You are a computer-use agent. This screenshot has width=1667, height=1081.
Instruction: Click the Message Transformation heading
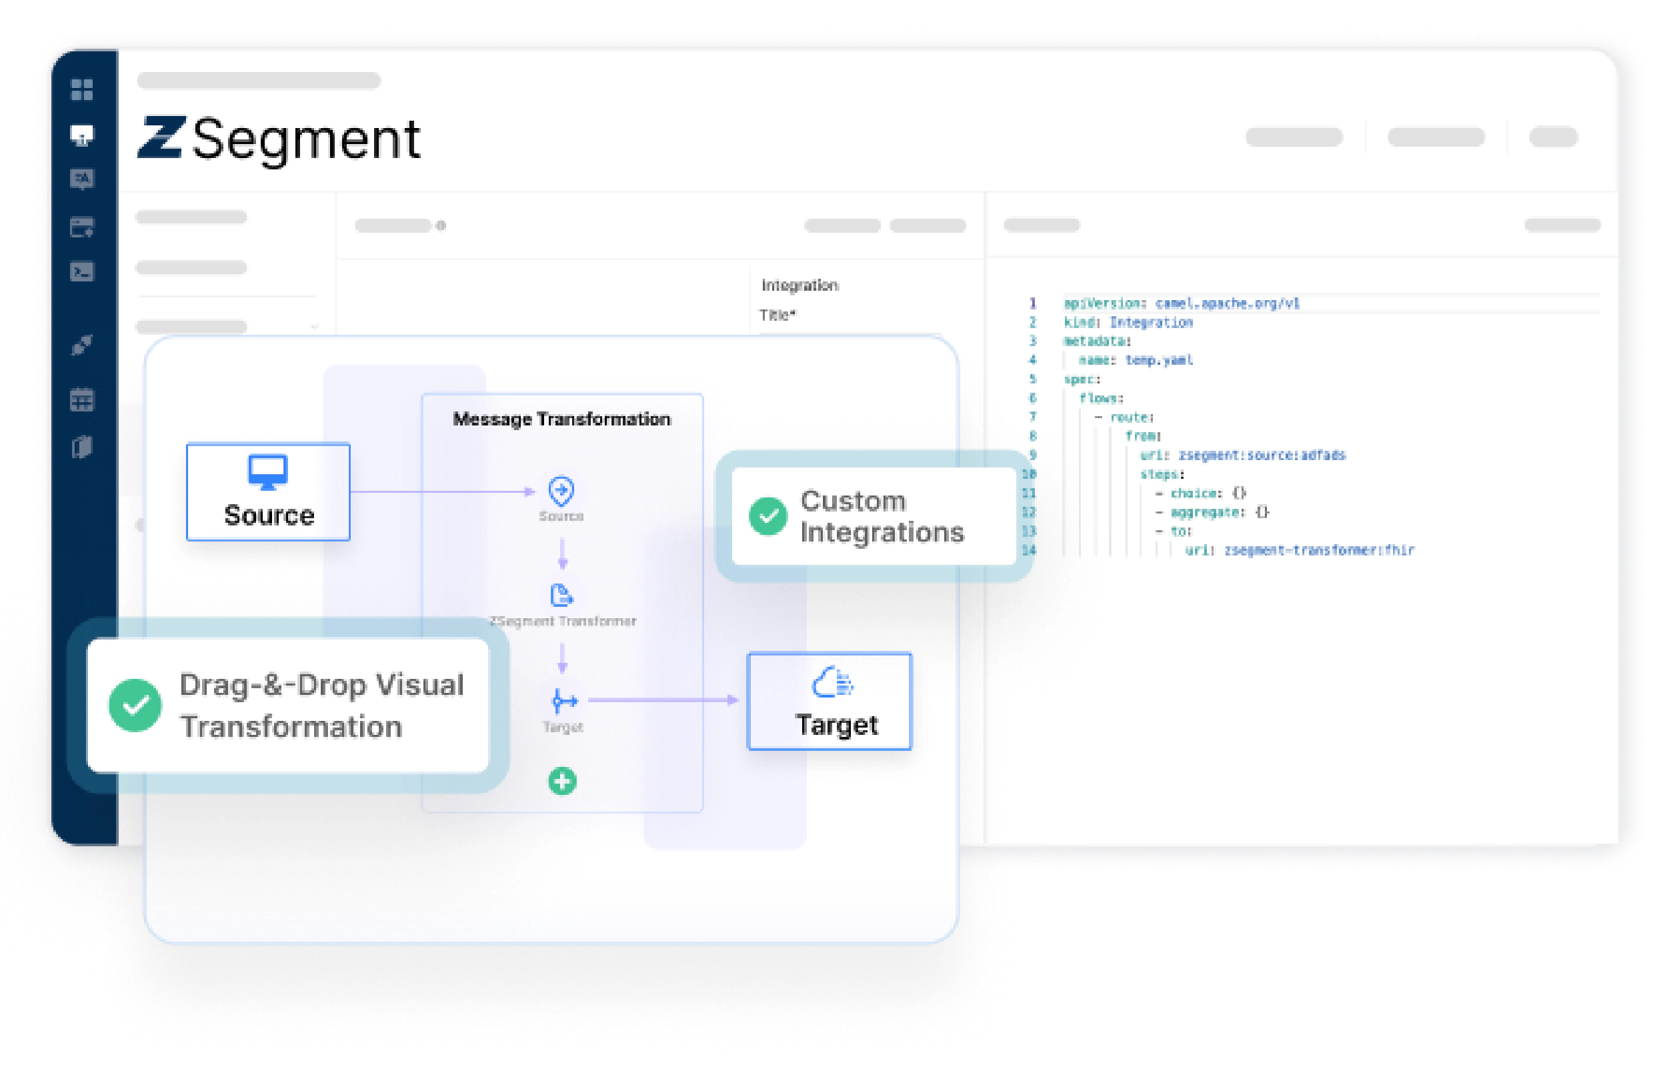[561, 419]
